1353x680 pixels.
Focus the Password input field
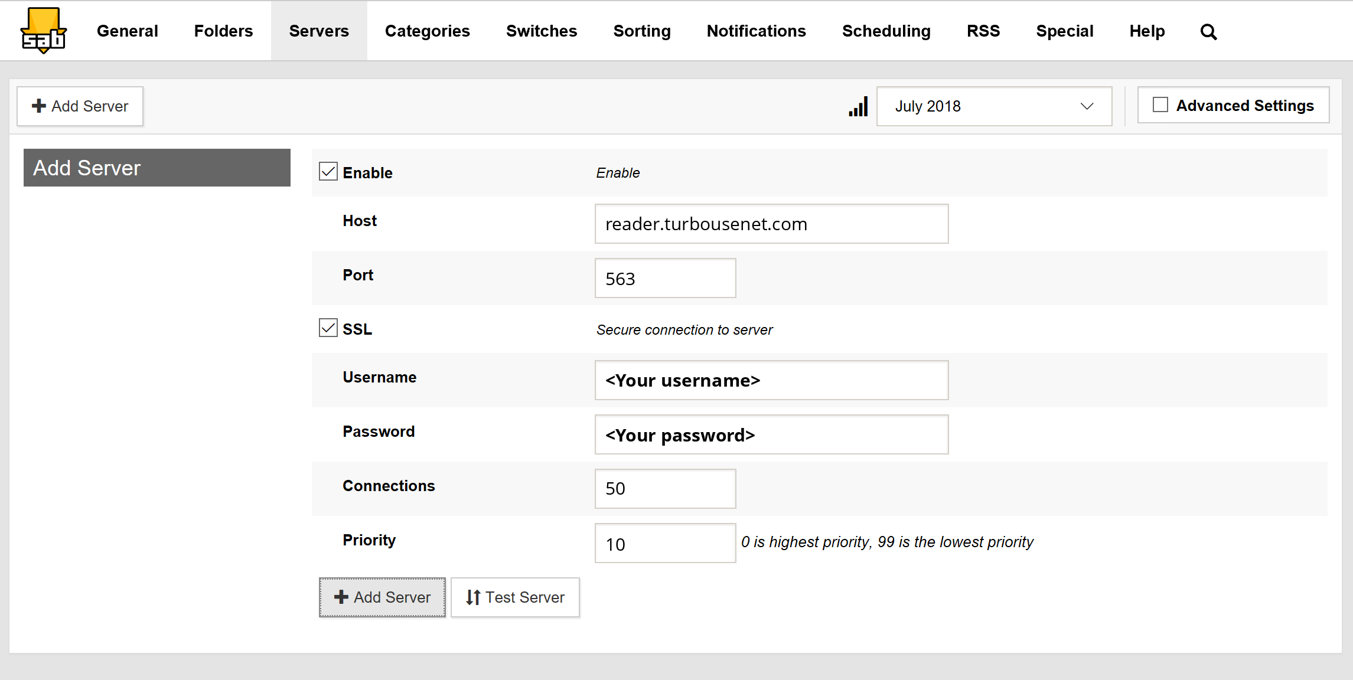(771, 434)
